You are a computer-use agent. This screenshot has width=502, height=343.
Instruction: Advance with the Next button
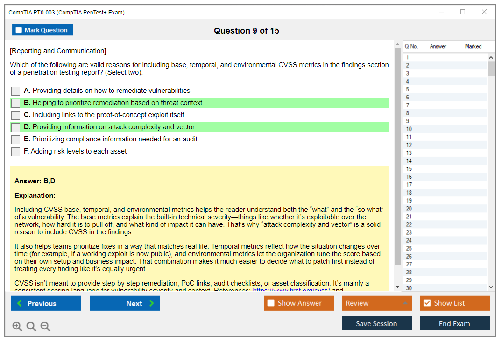(x=125, y=303)
